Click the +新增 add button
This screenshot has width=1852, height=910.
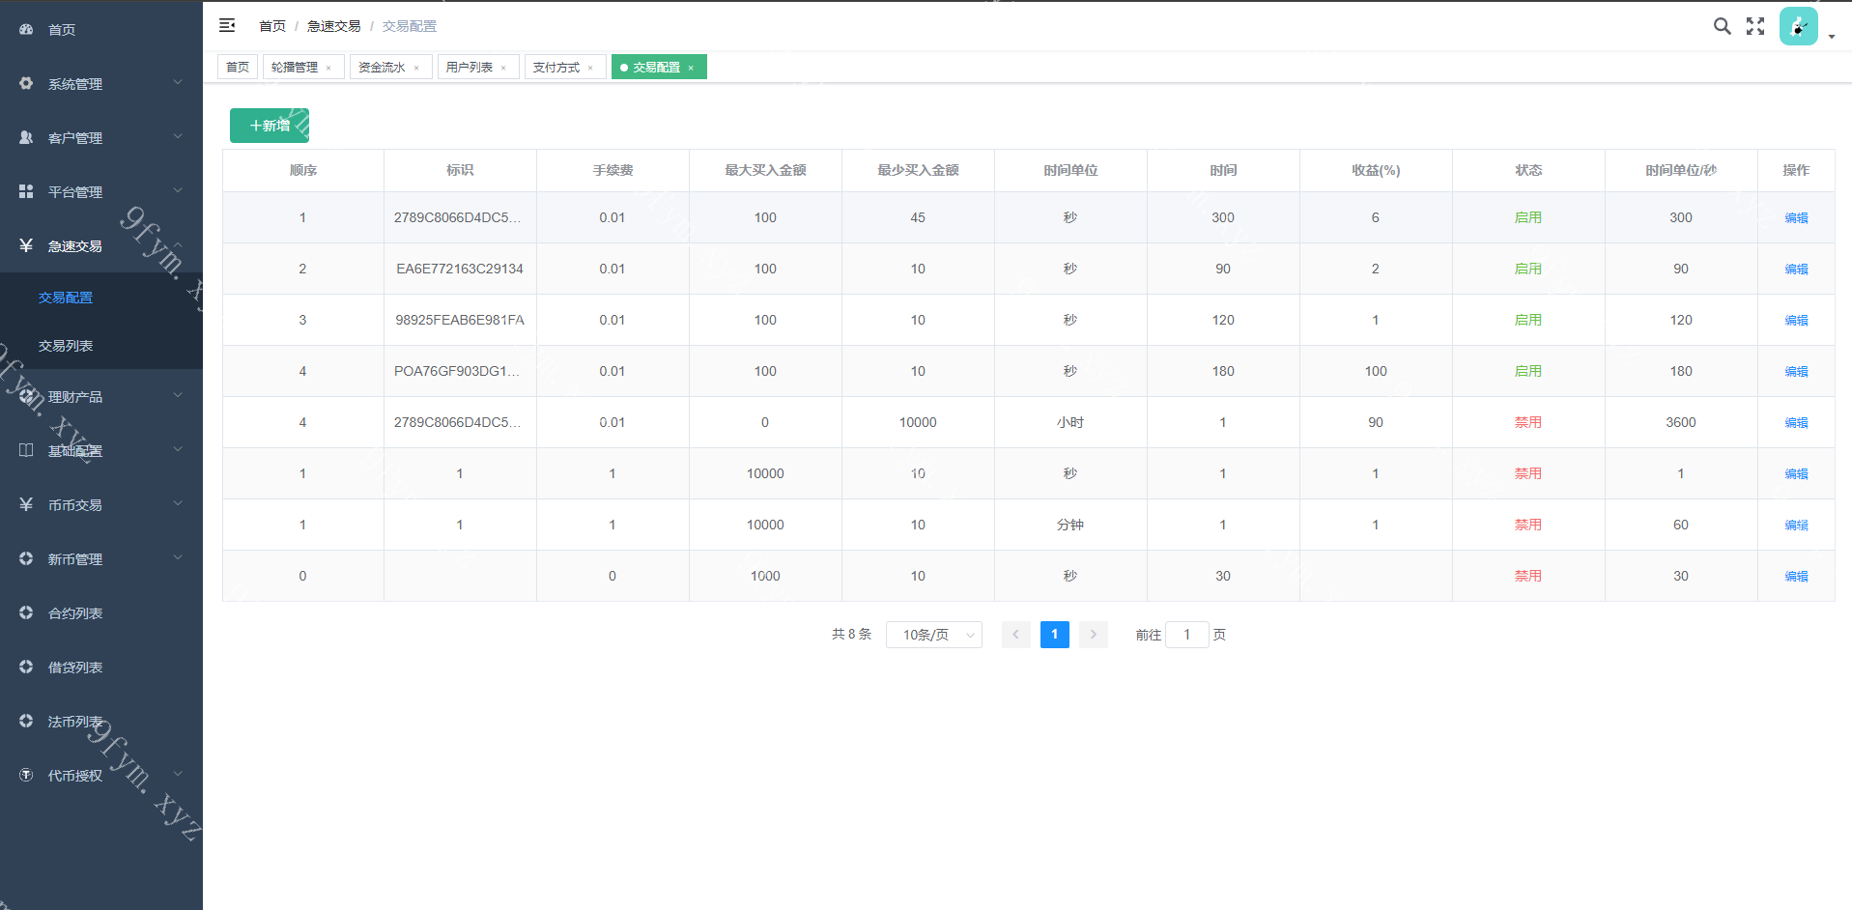pyautogui.click(x=270, y=126)
